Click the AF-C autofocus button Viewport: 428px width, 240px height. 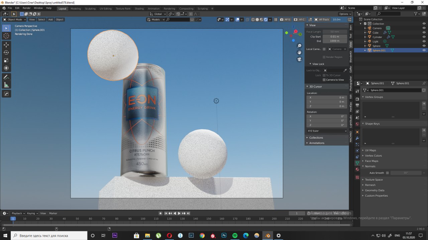[300, 20]
